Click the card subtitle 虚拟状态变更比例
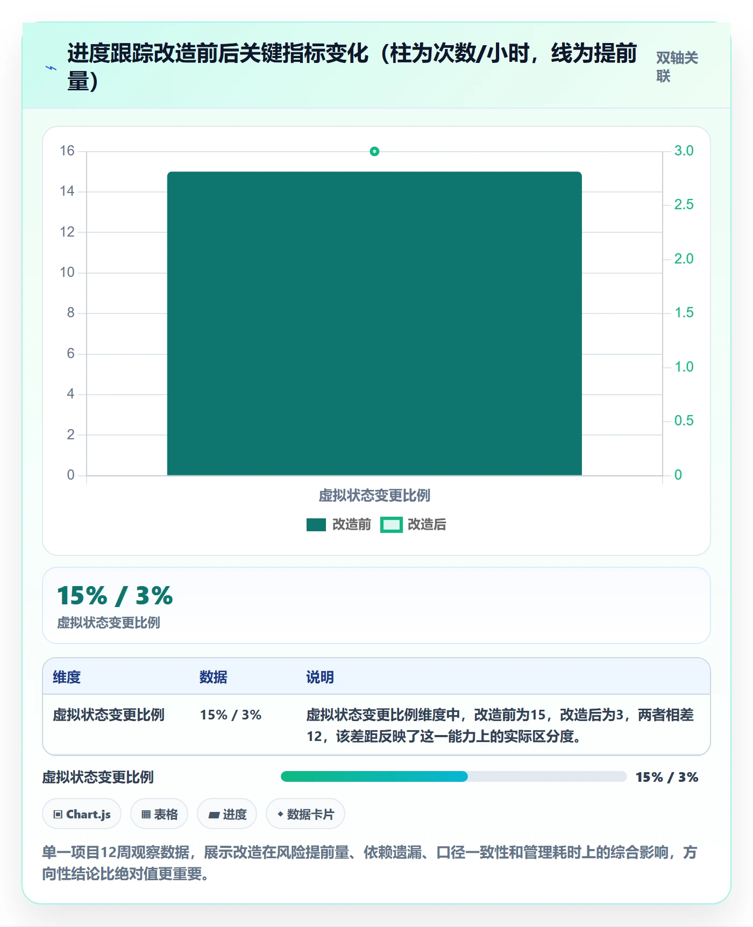753x927 pixels. click(109, 623)
